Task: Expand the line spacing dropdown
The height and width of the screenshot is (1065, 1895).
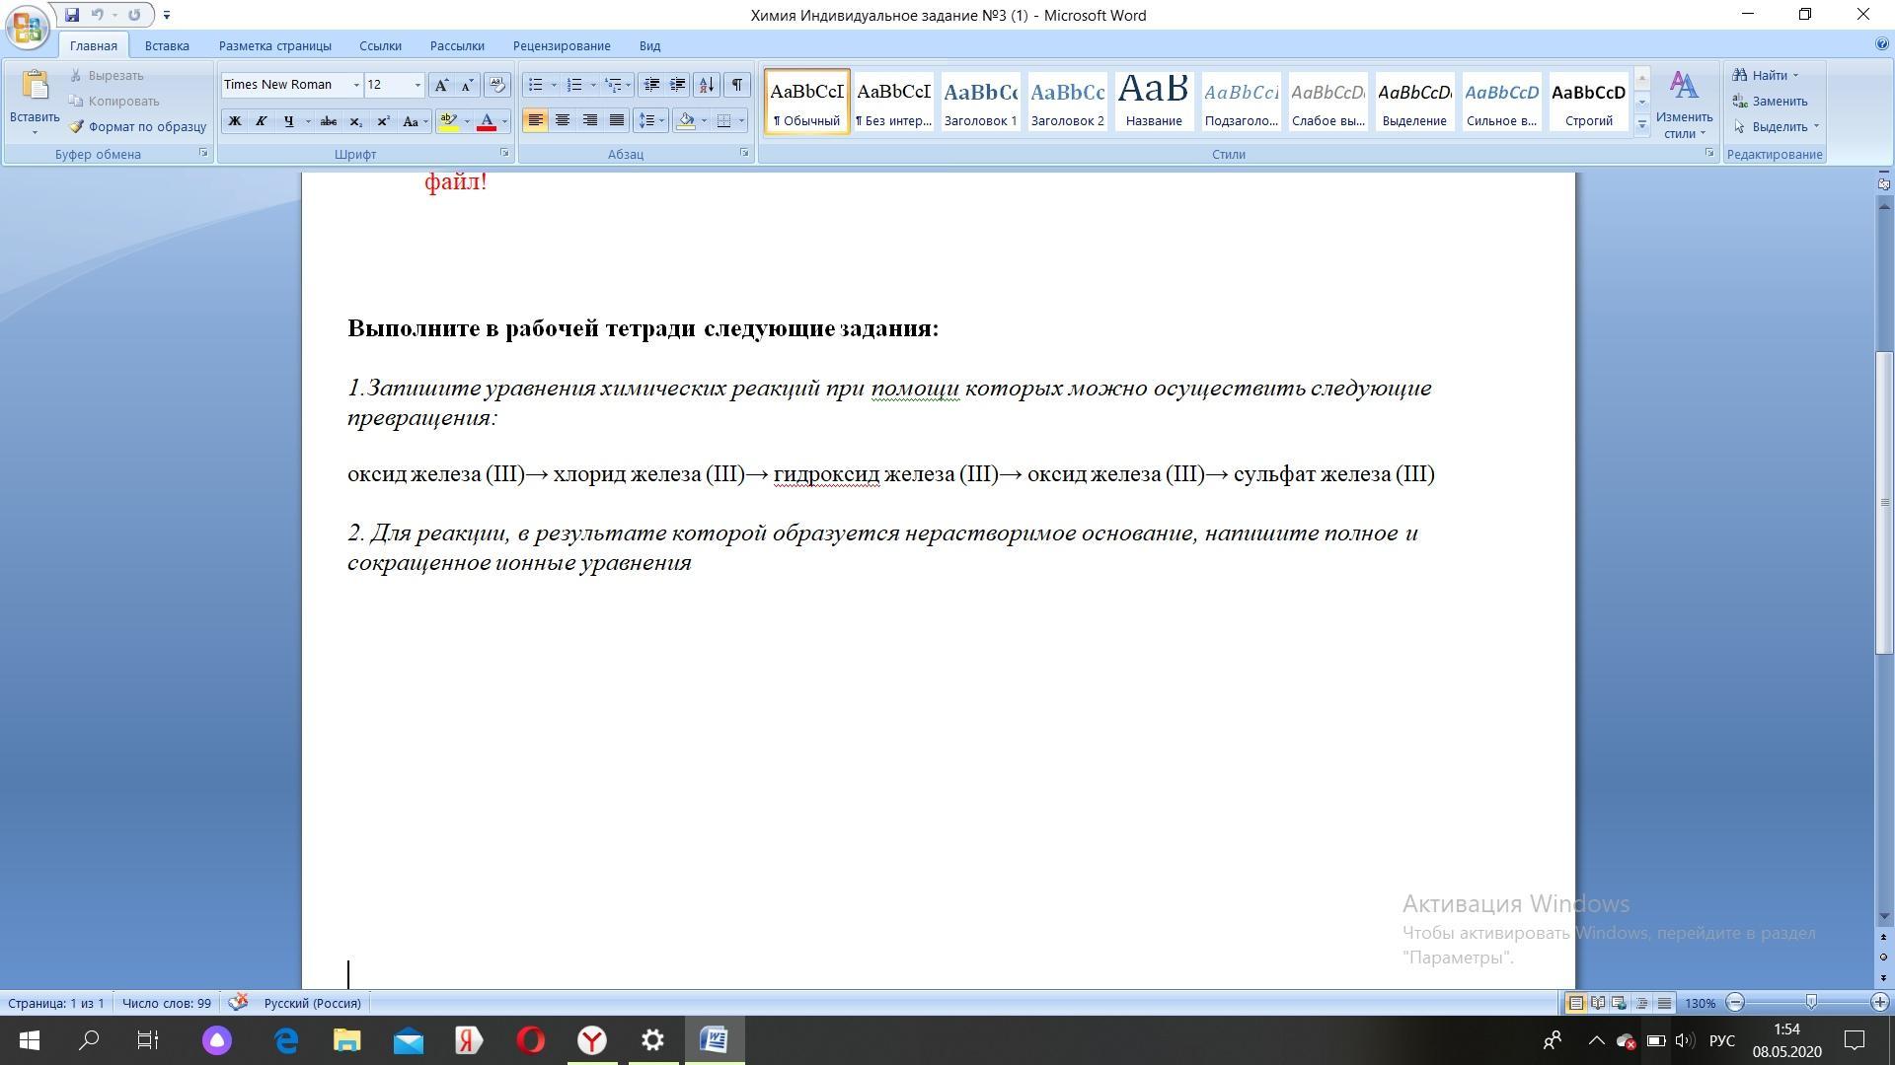Action: click(661, 120)
